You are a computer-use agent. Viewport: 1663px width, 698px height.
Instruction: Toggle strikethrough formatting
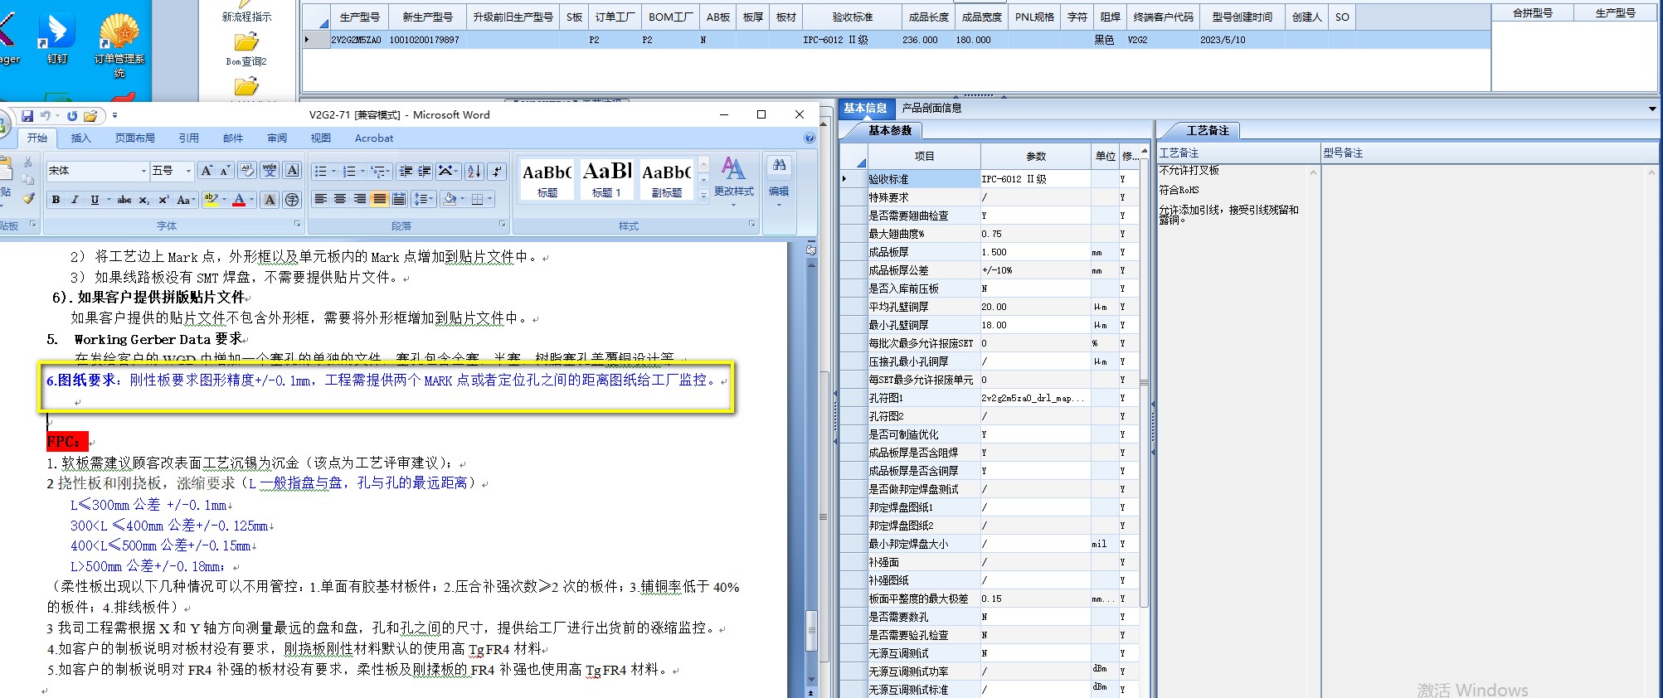click(x=124, y=200)
